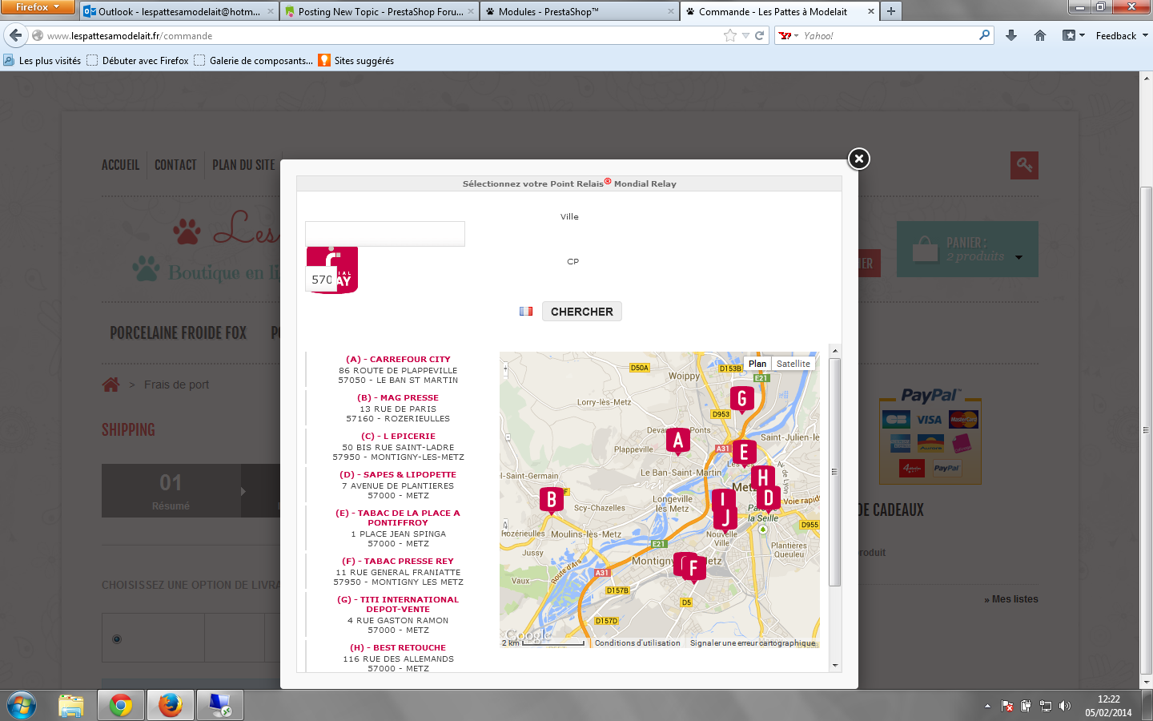Switch to Posting New Topic PrestaShop tab

point(380,11)
